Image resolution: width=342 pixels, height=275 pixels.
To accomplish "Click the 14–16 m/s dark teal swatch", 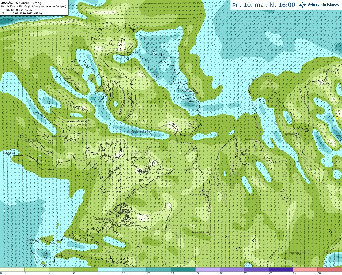I will click(183, 269).
